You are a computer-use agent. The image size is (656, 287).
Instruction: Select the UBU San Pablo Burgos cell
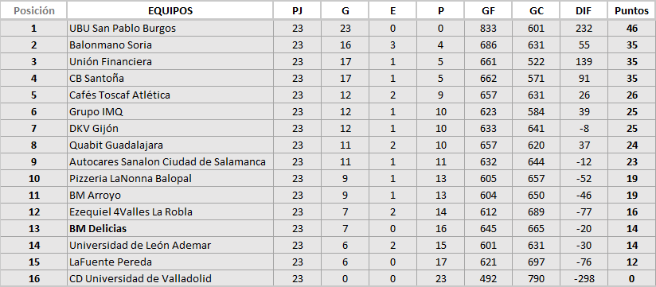(170, 29)
